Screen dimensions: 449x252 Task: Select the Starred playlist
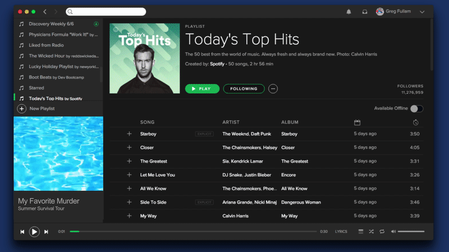pyautogui.click(x=36, y=88)
